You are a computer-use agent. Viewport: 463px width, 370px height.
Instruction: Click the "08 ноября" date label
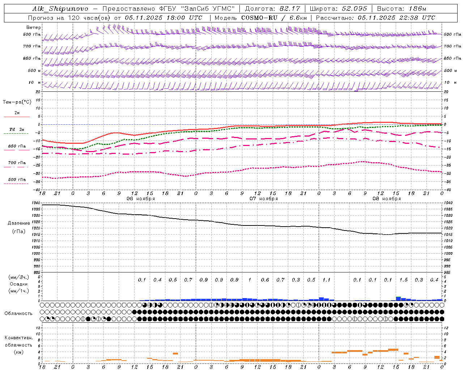click(387, 199)
